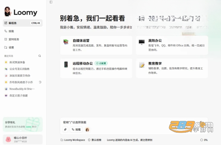
Task: Click the folder-gear icon on 设置
Action: (6, 47)
